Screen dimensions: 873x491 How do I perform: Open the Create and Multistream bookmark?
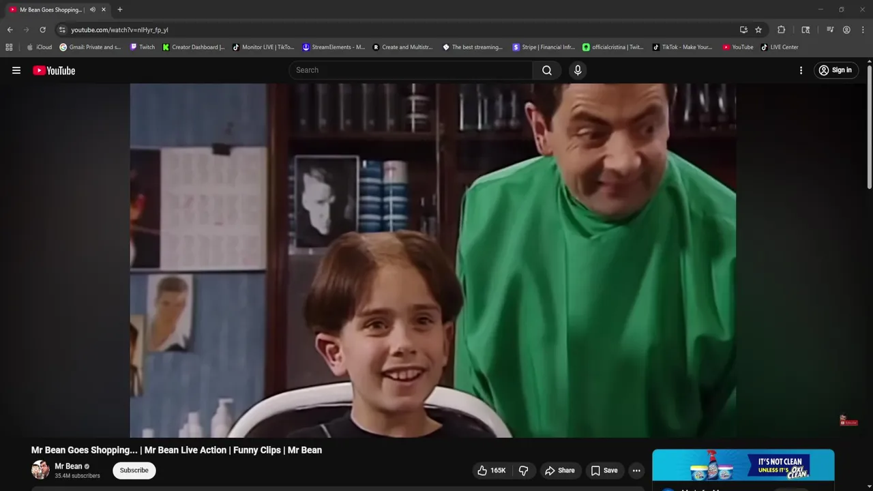click(x=403, y=47)
